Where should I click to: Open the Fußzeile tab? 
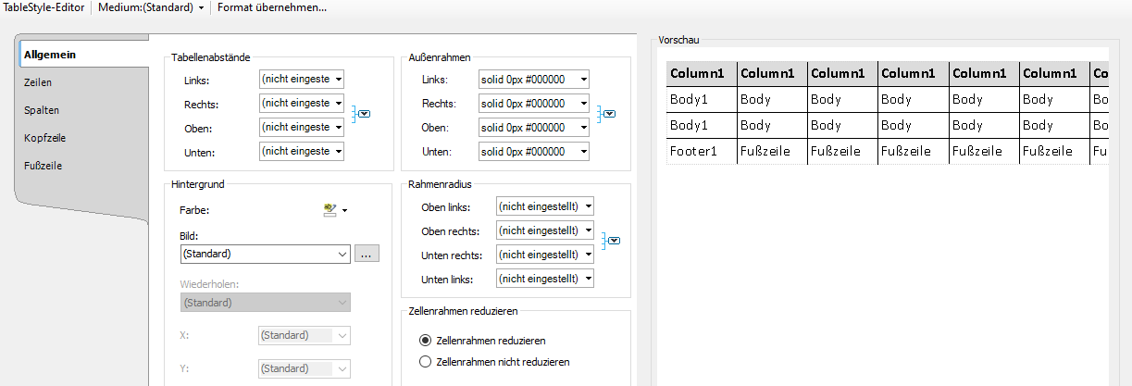[x=44, y=166]
